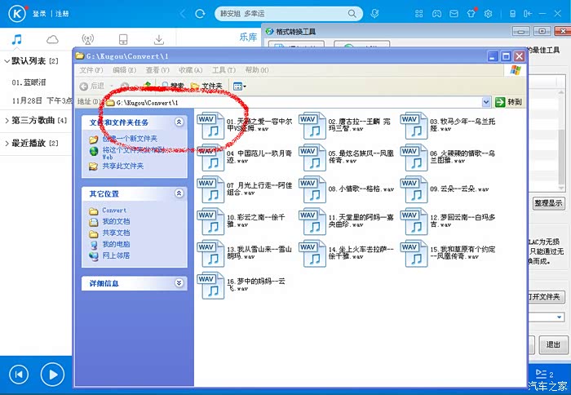Collapse the 文件和文件夹任务 panel
Image resolution: width=571 pixels, height=395 pixels.
[179, 122]
